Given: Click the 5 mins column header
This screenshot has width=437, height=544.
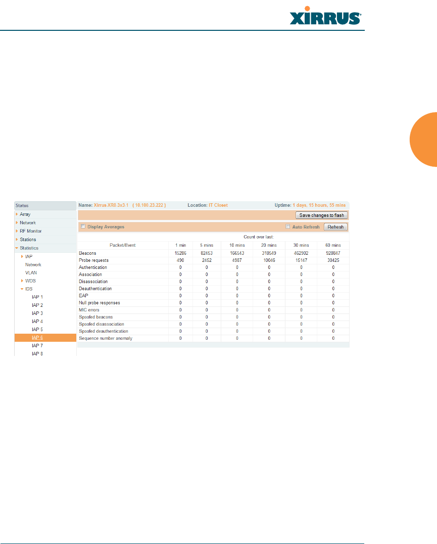Looking at the screenshot, I should click(207, 245).
